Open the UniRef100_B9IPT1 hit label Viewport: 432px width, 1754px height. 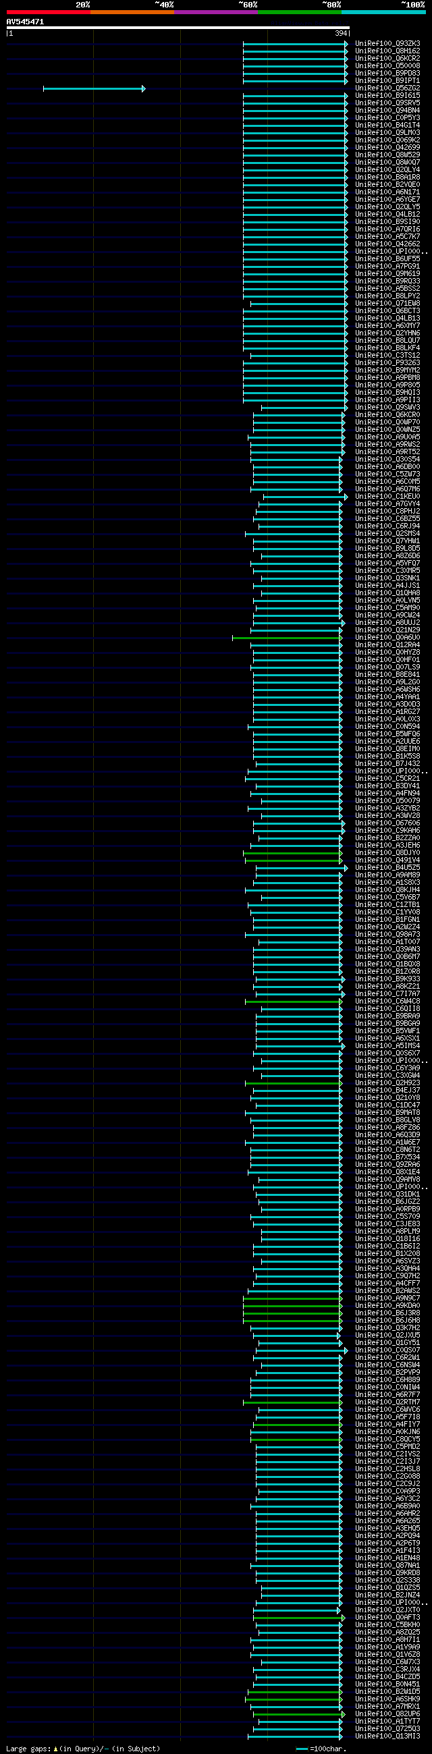pos(387,81)
